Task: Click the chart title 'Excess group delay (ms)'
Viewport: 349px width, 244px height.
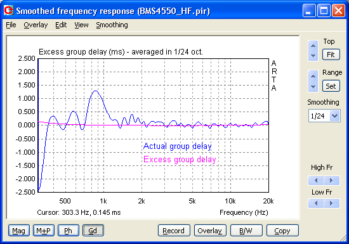Action: click(x=82, y=52)
